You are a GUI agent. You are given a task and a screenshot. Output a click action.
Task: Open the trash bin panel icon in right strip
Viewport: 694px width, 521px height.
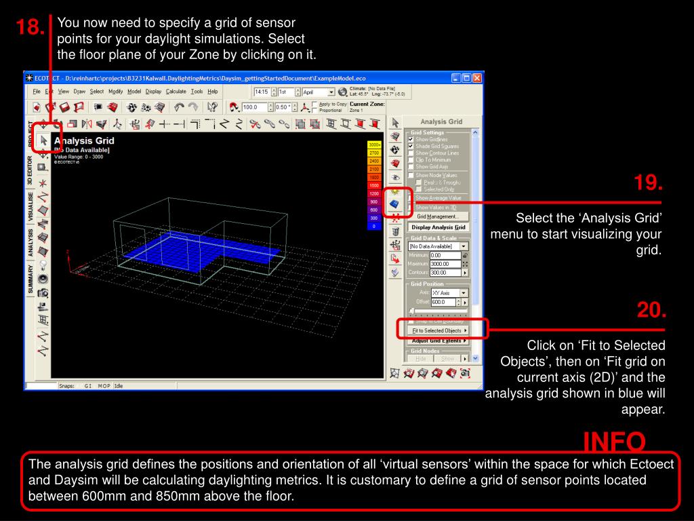click(395, 231)
